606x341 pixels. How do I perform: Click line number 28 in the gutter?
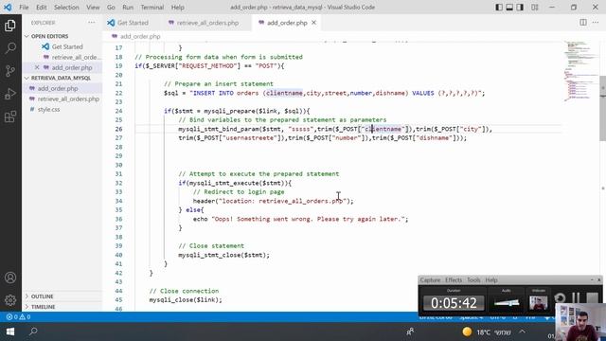118,147
